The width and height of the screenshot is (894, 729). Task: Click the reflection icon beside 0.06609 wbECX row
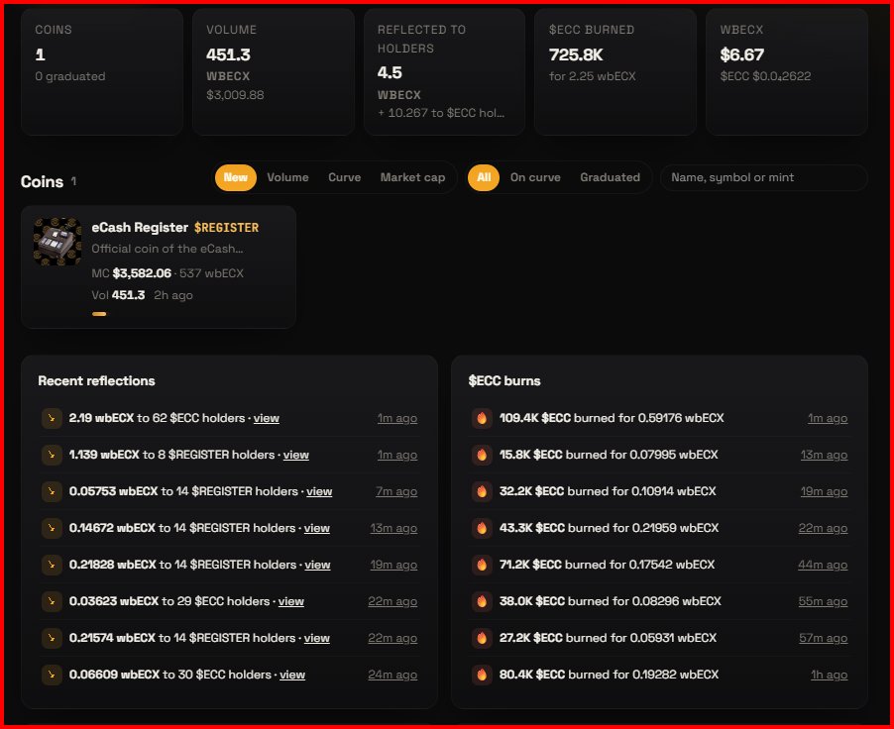(x=52, y=675)
